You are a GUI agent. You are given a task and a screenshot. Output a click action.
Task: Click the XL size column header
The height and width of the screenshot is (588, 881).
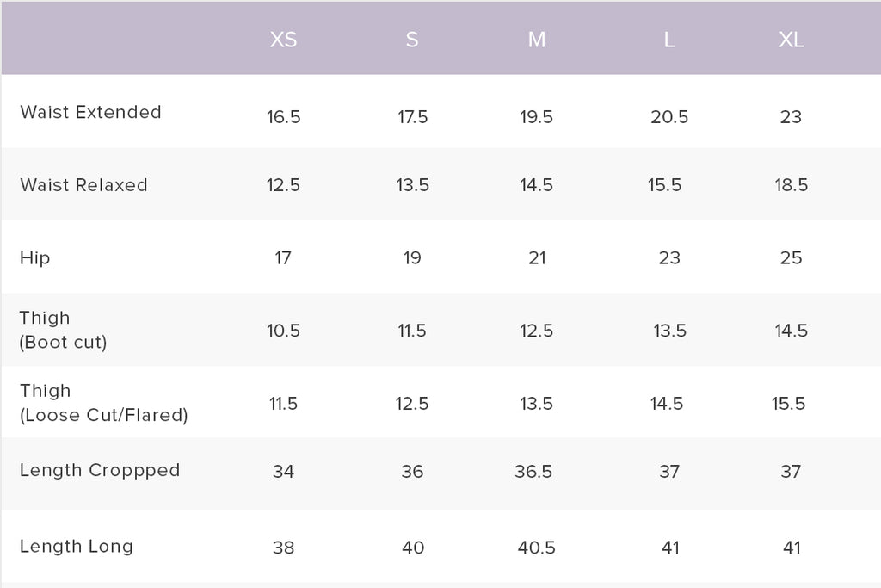coord(792,40)
